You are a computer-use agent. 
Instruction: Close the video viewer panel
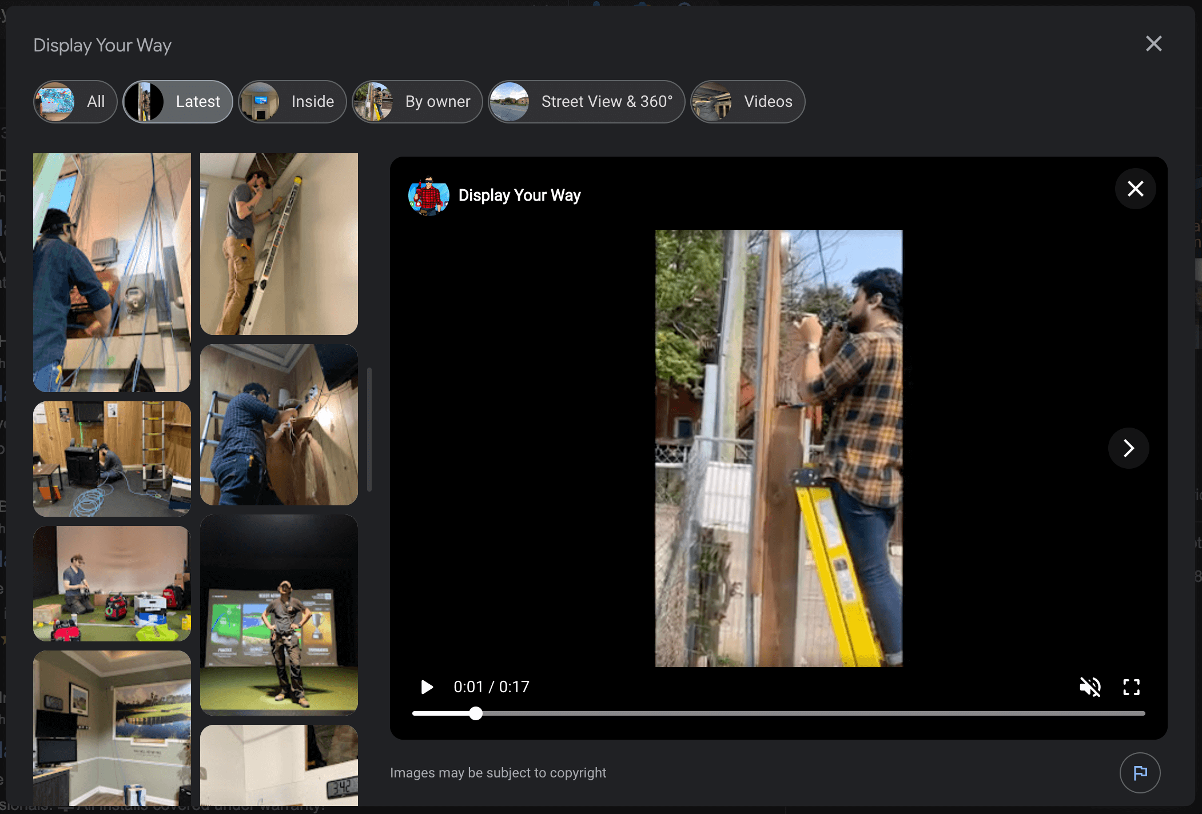pyautogui.click(x=1135, y=189)
